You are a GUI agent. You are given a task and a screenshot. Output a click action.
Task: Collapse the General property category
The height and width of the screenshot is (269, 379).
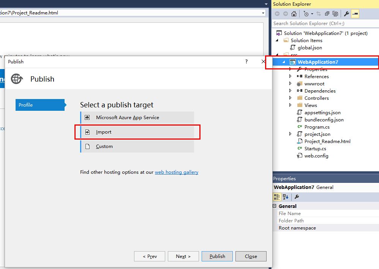click(x=274, y=206)
